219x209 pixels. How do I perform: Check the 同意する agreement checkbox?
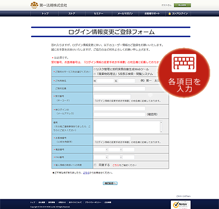point(95,165)
